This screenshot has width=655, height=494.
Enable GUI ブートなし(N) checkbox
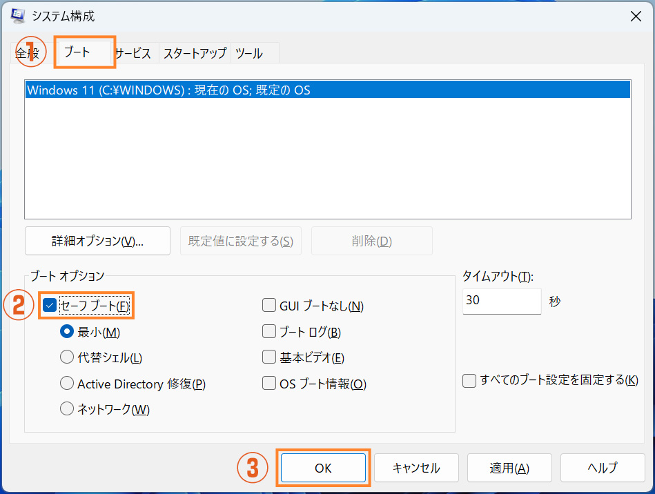pyautogui.click(x=269, y=306)
